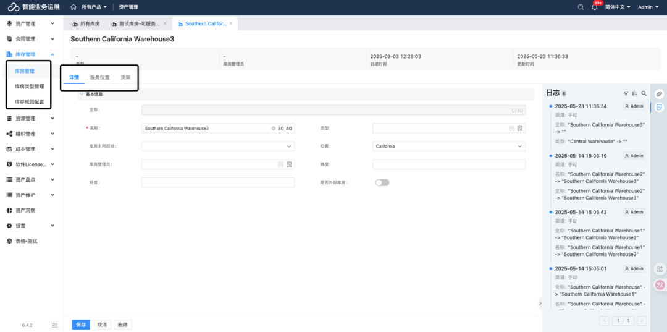Click the Admin tag on 2025-05-23 11:36:34 log
Screen dimensions: 667x332
point(634,106)
